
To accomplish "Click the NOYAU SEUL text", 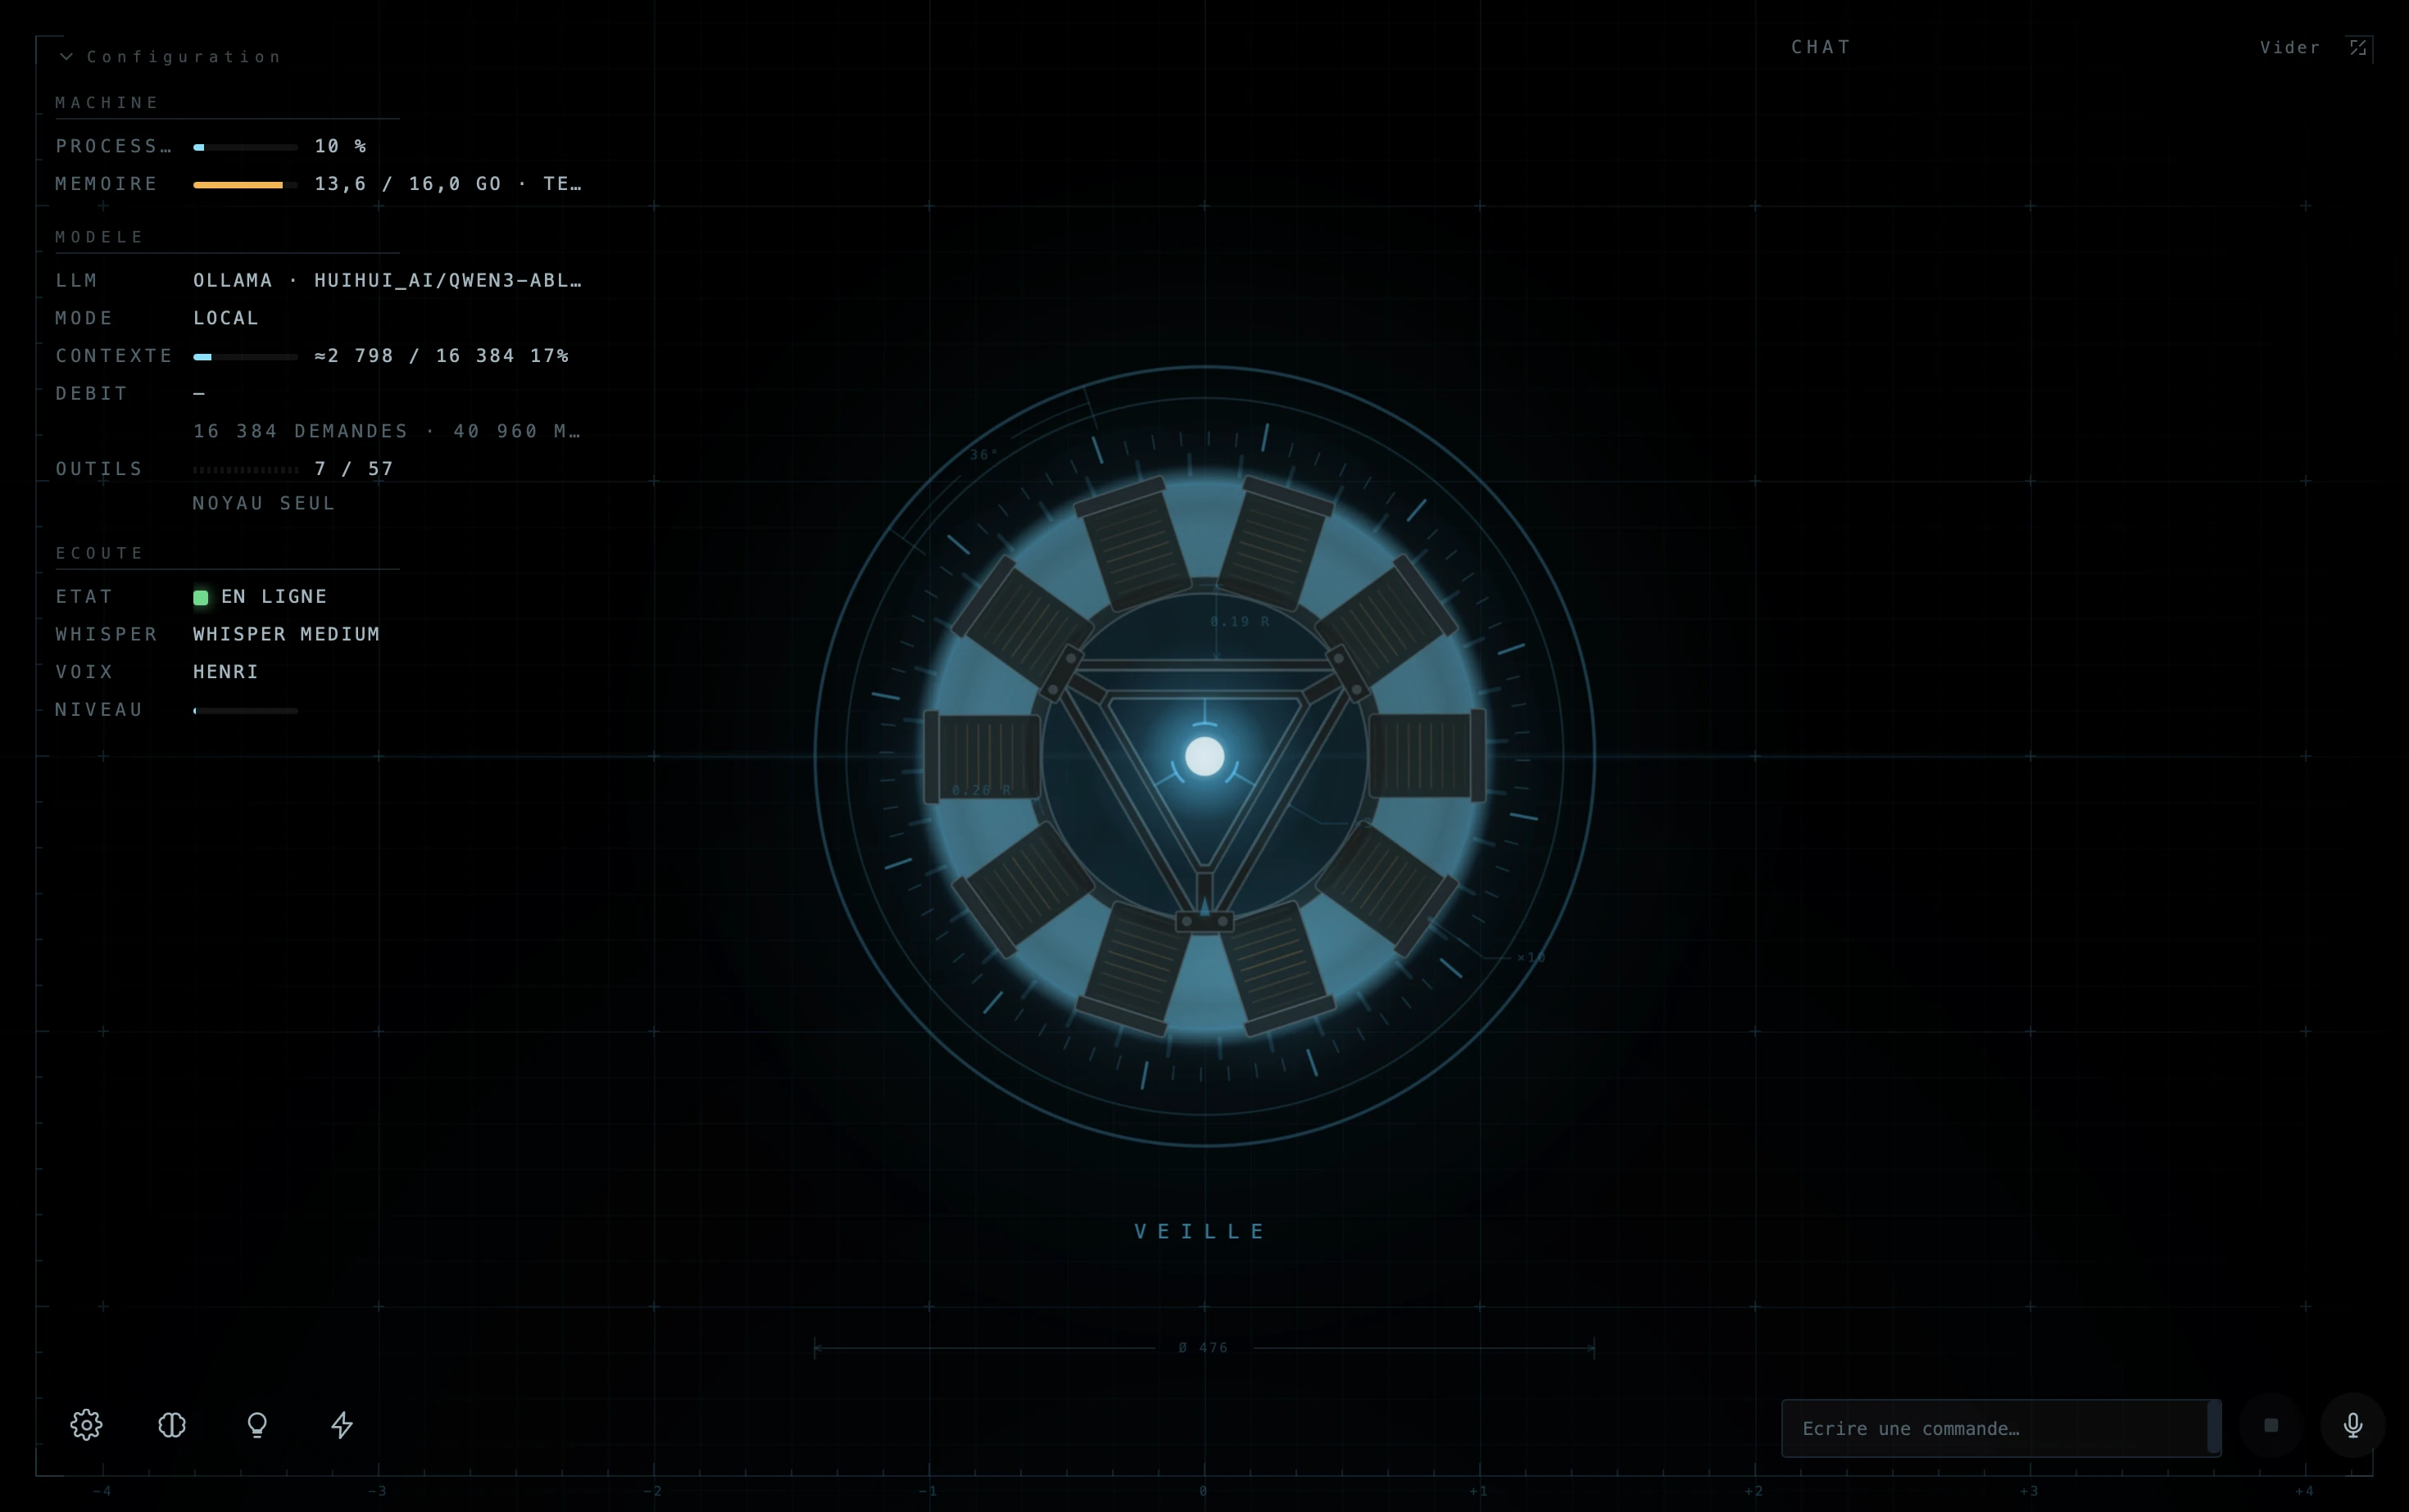I will (264, 503).
